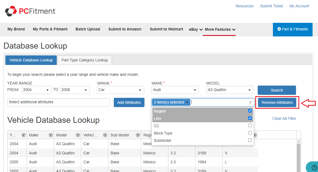Click the Select additional attributes field
This screenshot has height=172, width=318.
58,102
